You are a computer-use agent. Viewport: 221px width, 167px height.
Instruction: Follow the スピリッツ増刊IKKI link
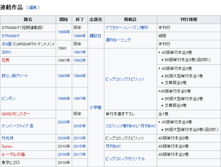[122, 126]
